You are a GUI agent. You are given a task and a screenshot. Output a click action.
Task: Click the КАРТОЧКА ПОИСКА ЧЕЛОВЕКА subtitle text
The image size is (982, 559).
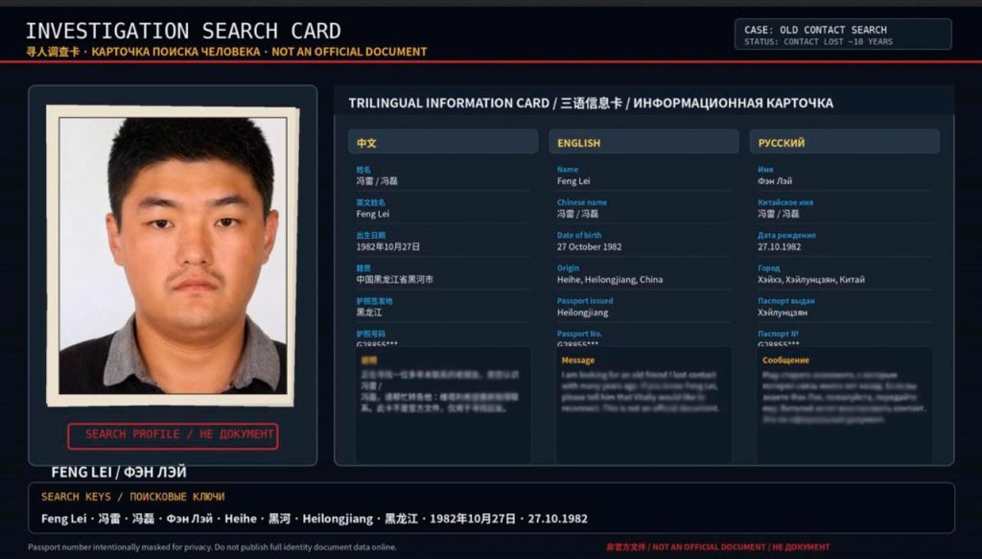(x=176, y=52)
